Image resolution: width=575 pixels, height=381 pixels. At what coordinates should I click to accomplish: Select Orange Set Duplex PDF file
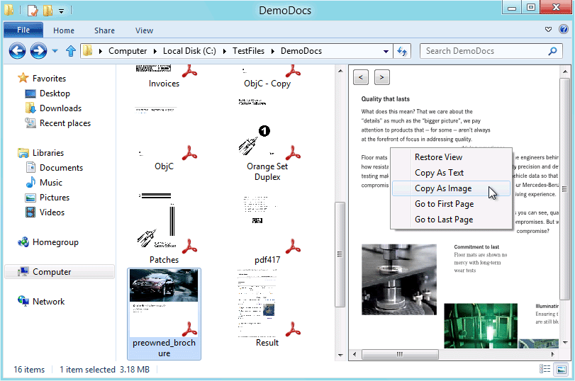(x=267, y=140)
